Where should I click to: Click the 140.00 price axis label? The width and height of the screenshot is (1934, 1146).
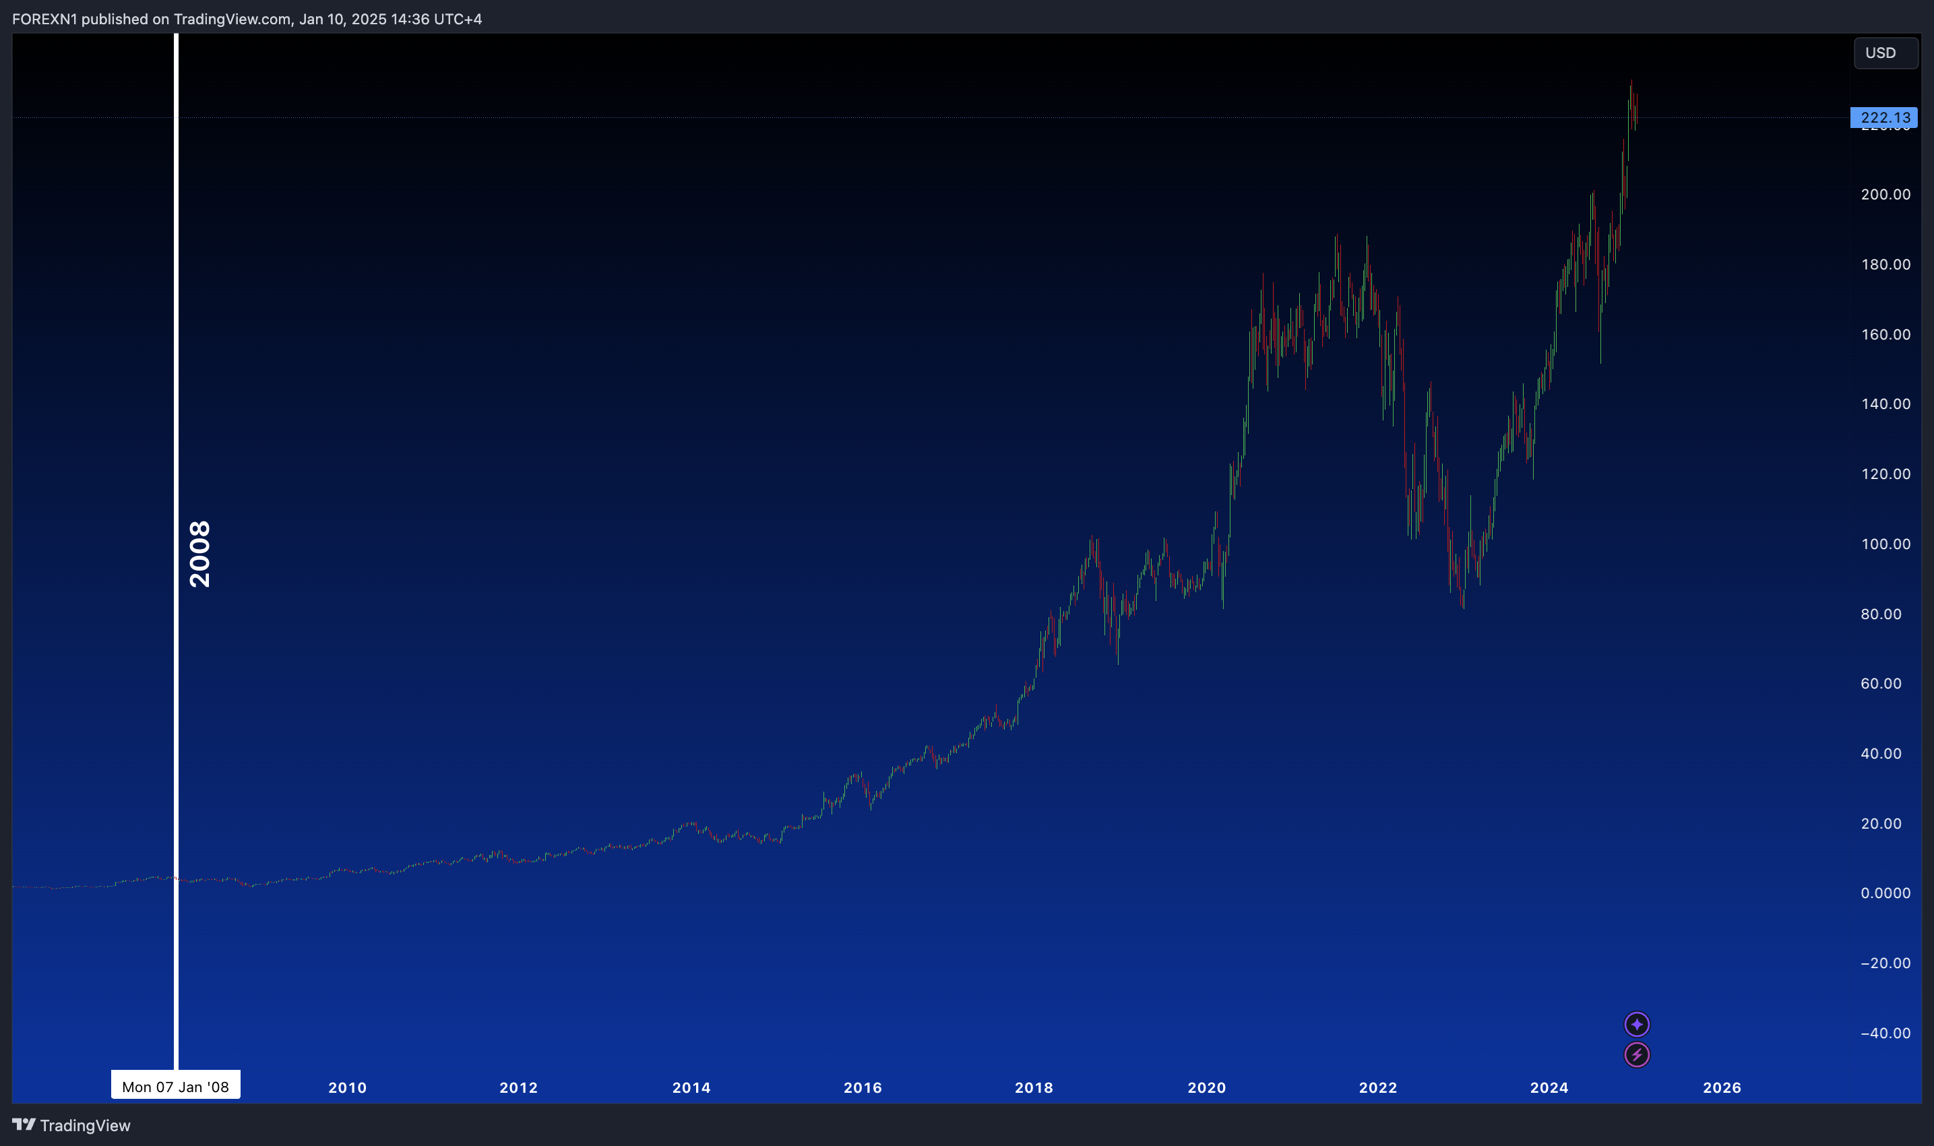[1885, 404]
